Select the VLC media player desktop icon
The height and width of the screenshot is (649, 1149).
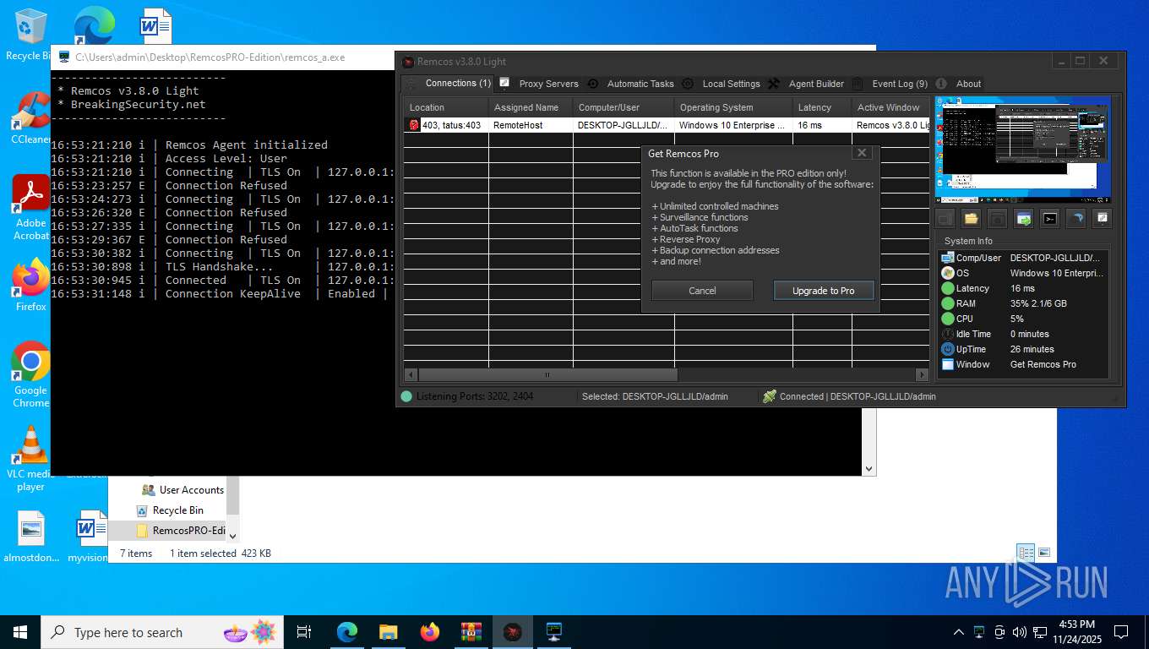[31, 459]
